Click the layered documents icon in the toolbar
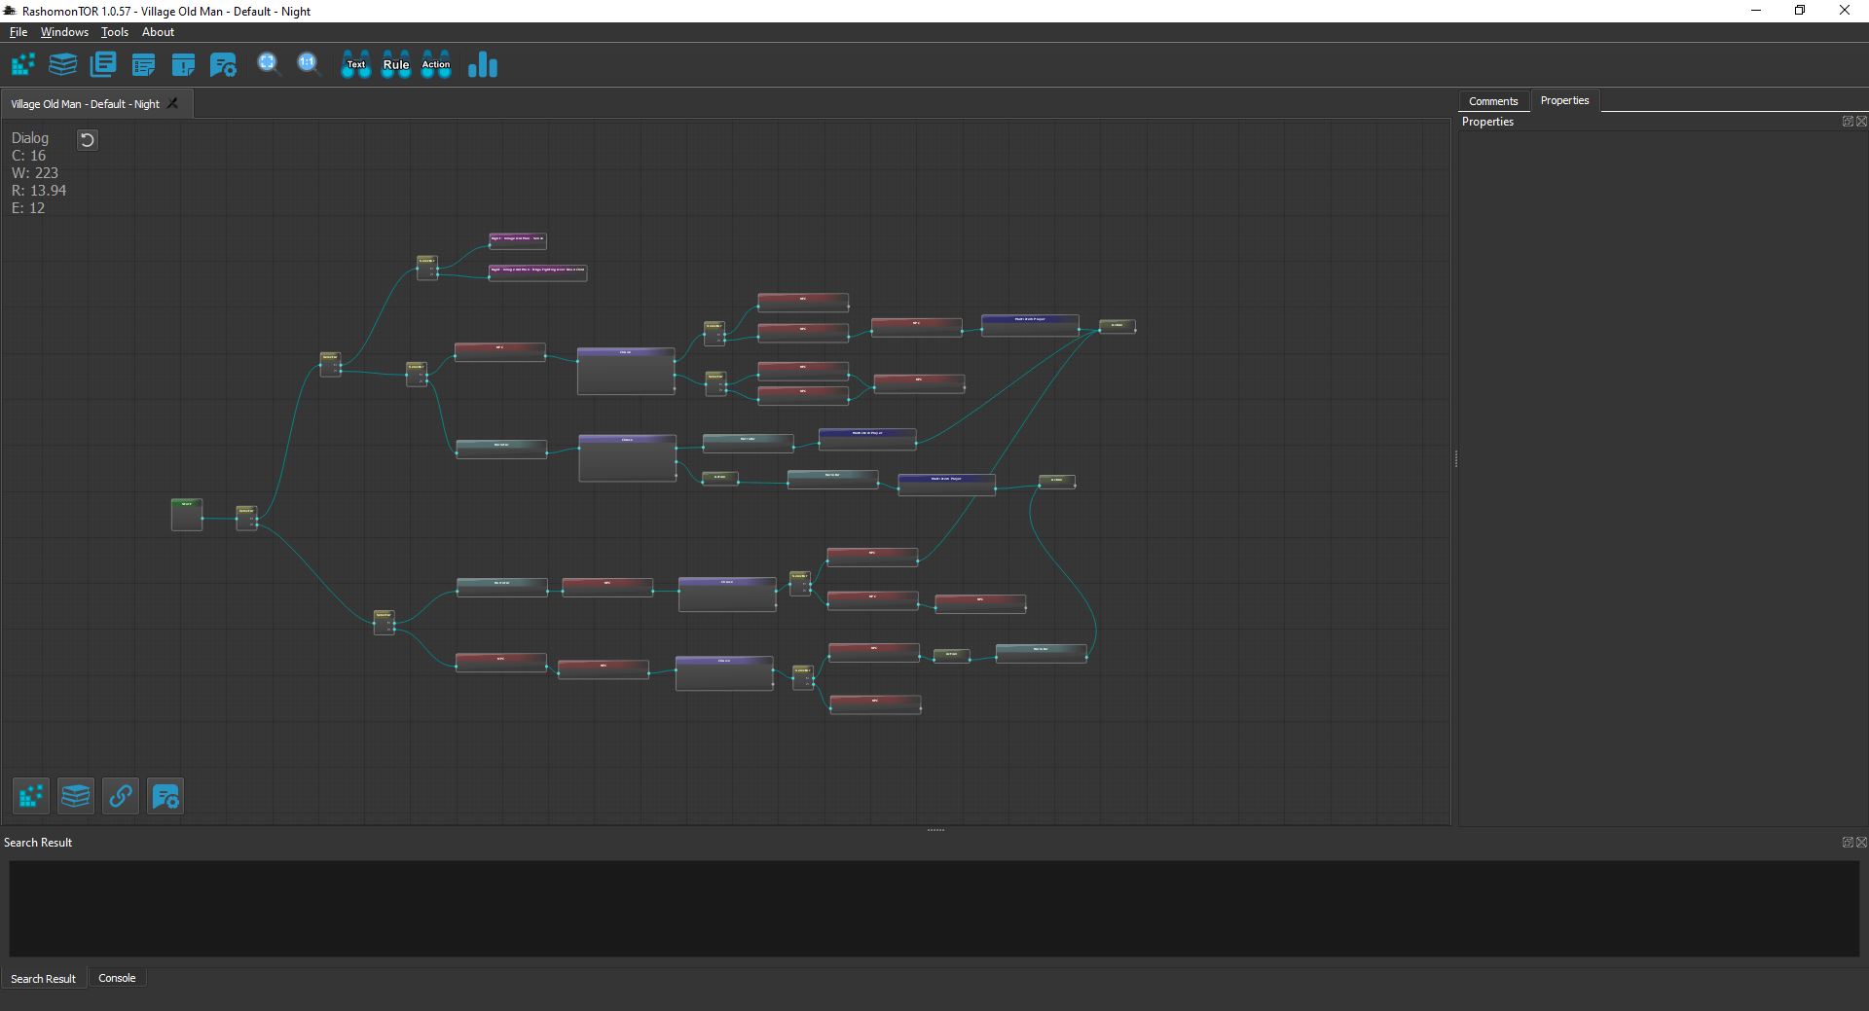1869x1011 pixels. tap(103, 65)
